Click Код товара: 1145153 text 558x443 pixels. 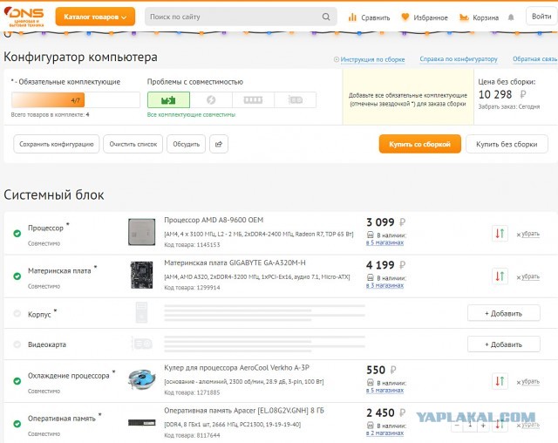(x=192, y=244)
